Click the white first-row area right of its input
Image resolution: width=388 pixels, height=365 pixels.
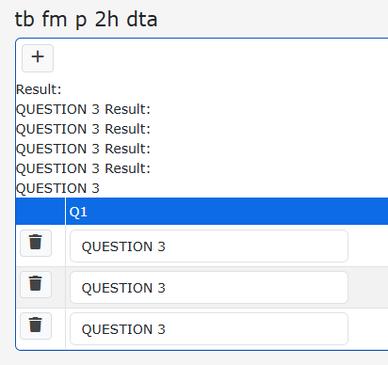tap(368, 246)
